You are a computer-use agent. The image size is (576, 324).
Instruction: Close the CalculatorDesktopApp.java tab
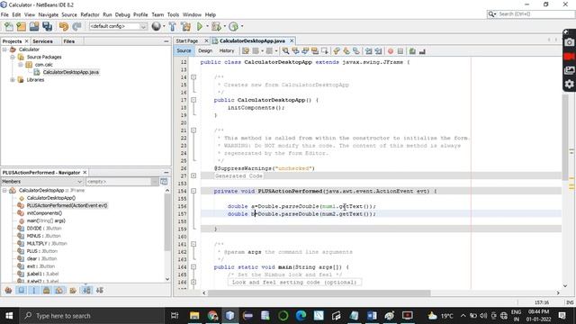(292, 40)
